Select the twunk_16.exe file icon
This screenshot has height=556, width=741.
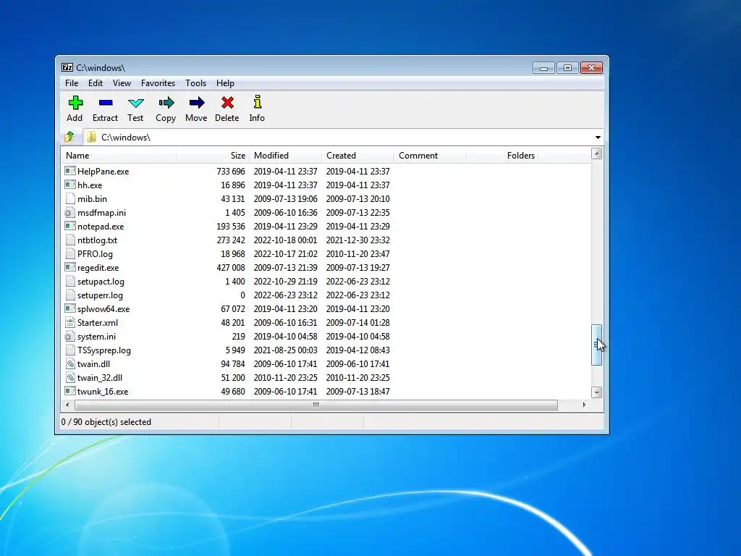pos(70,391)
